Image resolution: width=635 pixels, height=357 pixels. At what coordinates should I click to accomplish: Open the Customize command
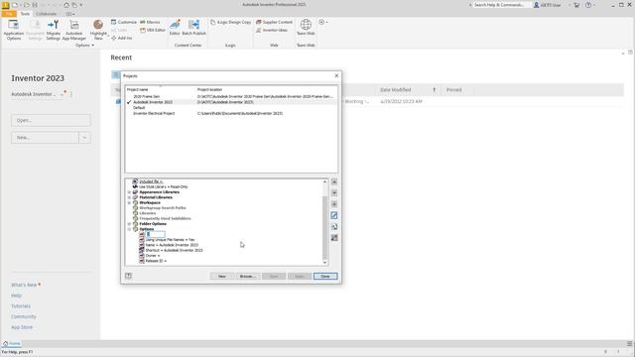pos(123,22)
